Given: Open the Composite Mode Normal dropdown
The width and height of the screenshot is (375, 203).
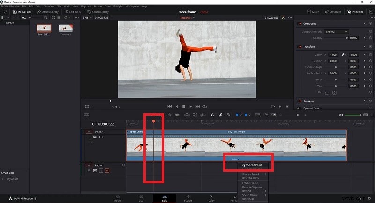Looking at the screenshot, I should point(336,32).
